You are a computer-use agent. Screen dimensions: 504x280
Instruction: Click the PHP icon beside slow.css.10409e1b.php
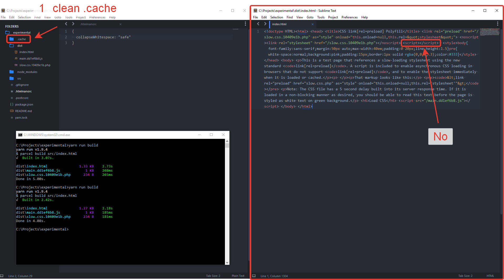[x=16, y=65]
